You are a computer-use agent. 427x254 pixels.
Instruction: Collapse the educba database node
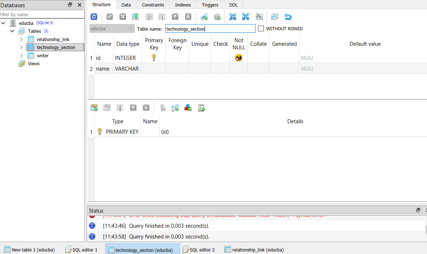(3, 22)
